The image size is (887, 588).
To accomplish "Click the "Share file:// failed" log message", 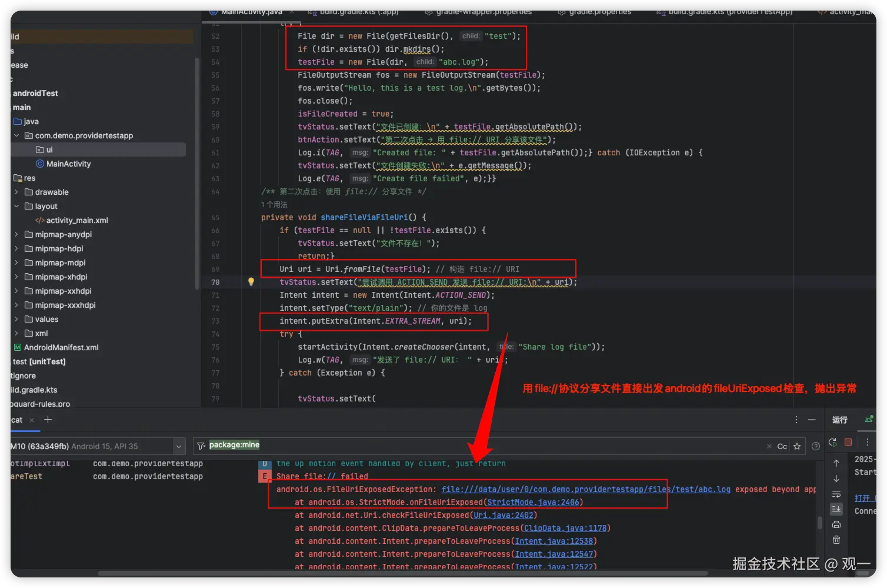I will point(322,476).
